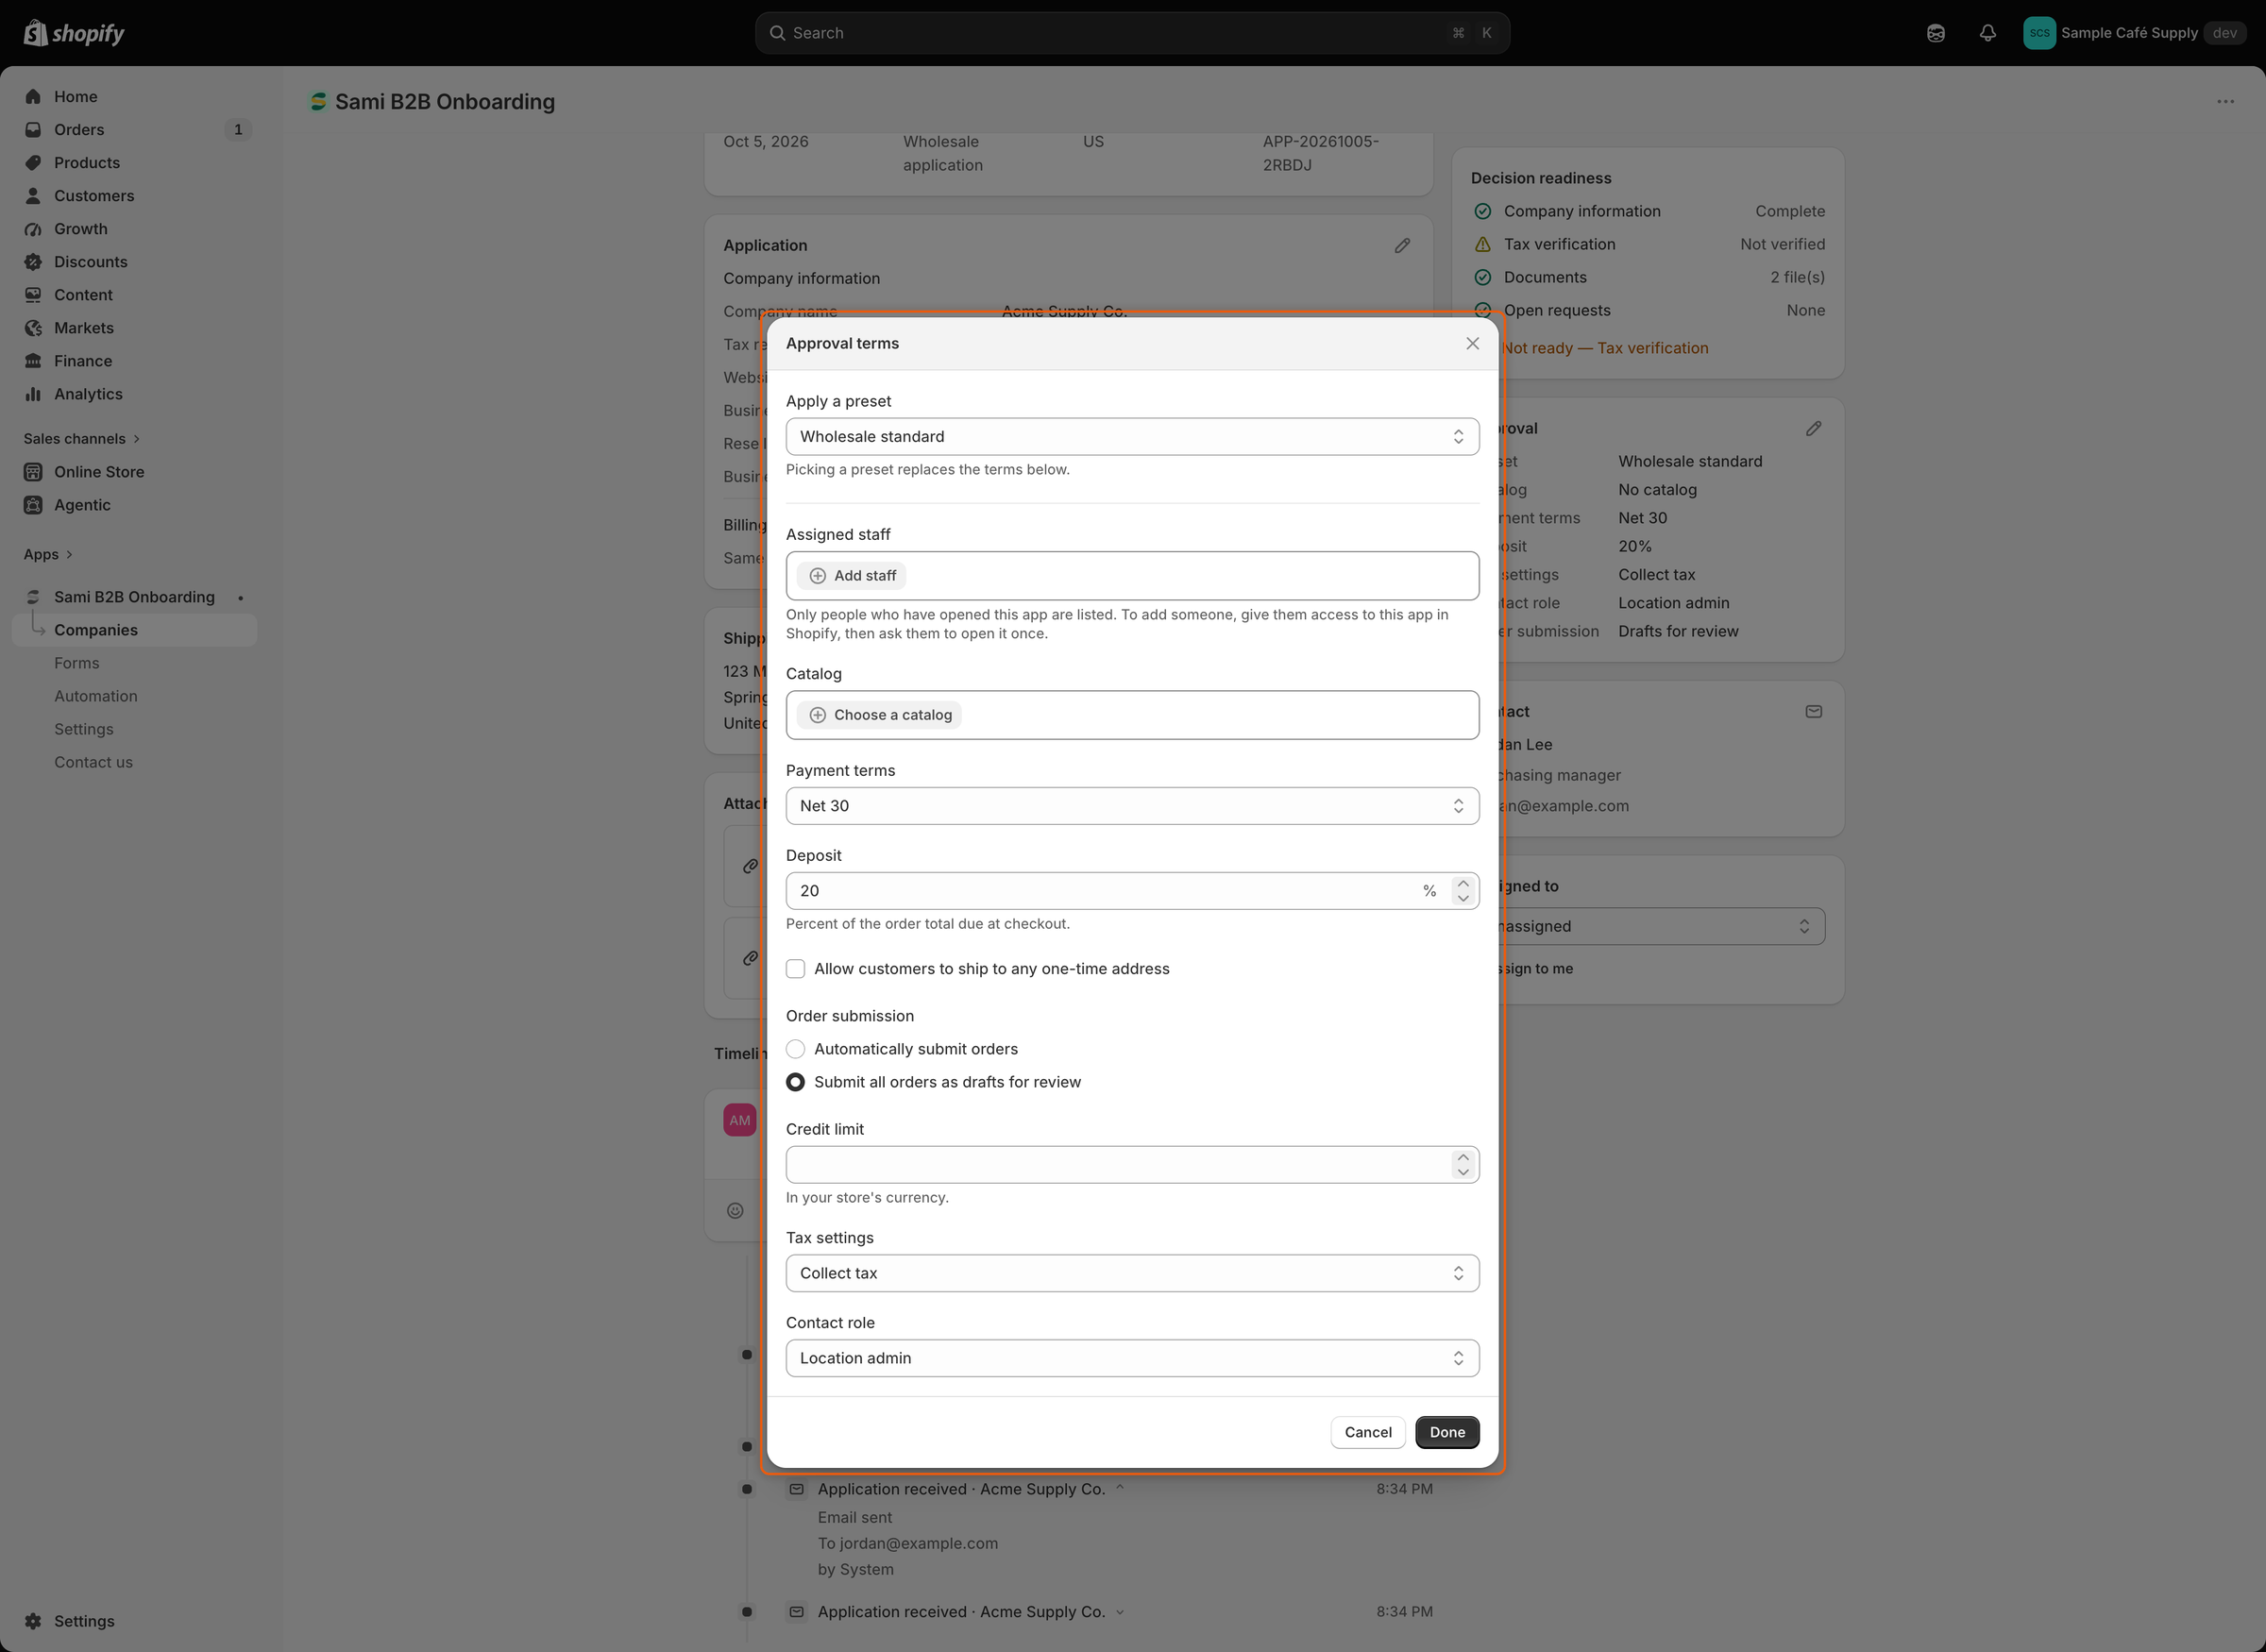Click the Shopify logo
Screen dimensions: 2266x1652
(74, 33)
